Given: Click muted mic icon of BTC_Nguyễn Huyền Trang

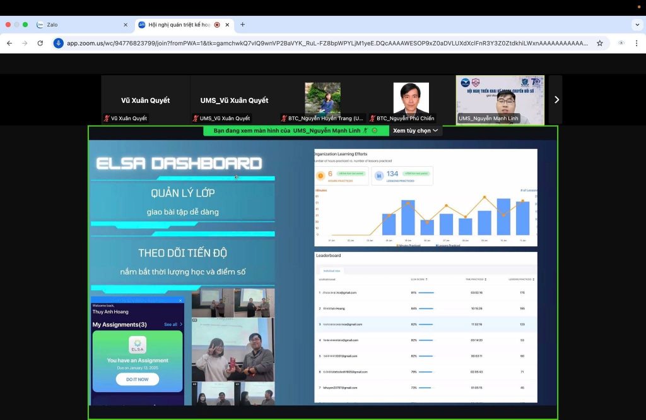Looking at the screenshot, I should 284,118.
